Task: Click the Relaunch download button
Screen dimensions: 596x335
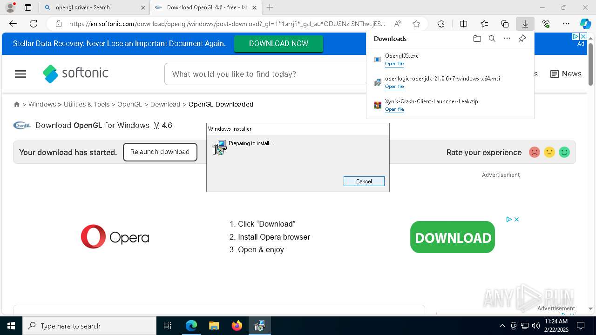Action: point(160,152)
